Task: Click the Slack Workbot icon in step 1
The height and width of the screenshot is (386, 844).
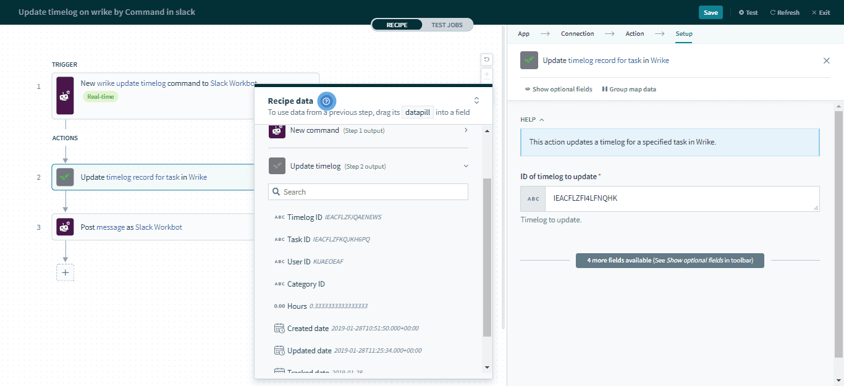Action: (65, 96)
